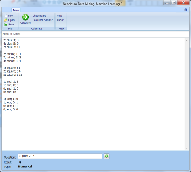Click line '1; xor; 1; 0'

[11, 99]
